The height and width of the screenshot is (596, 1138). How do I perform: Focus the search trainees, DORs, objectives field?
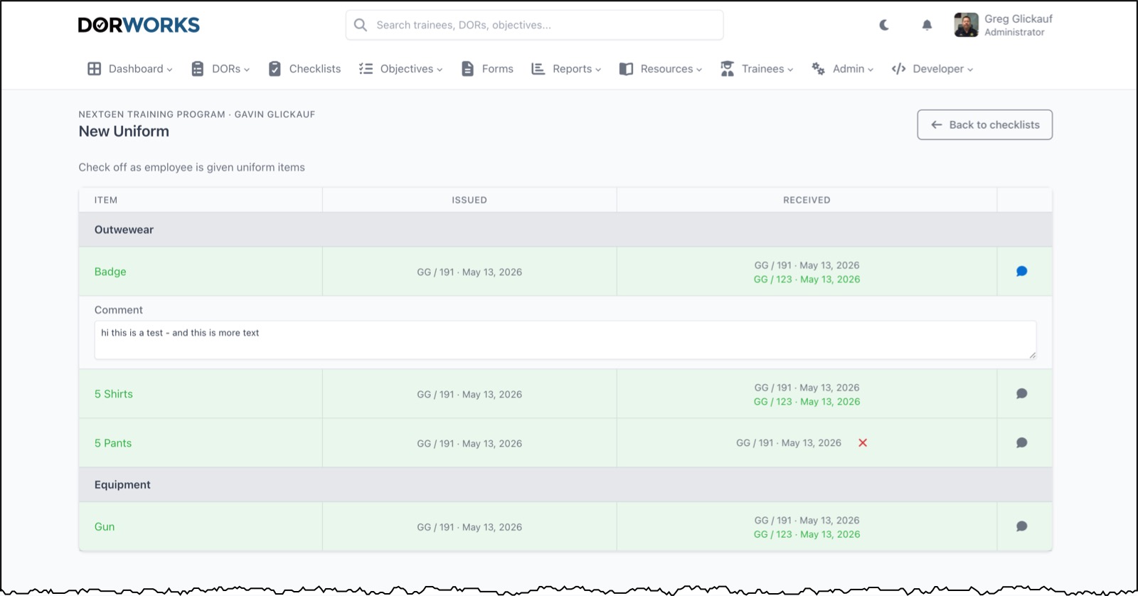pos(535,25)
